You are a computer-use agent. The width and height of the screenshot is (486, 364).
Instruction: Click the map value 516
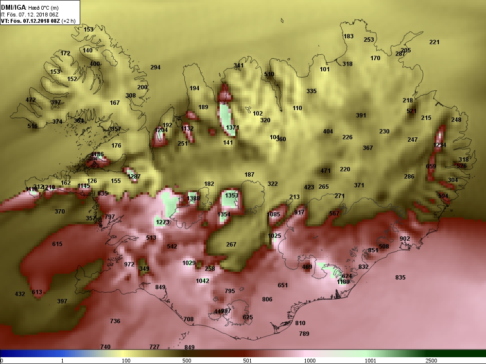click(33, 126)
